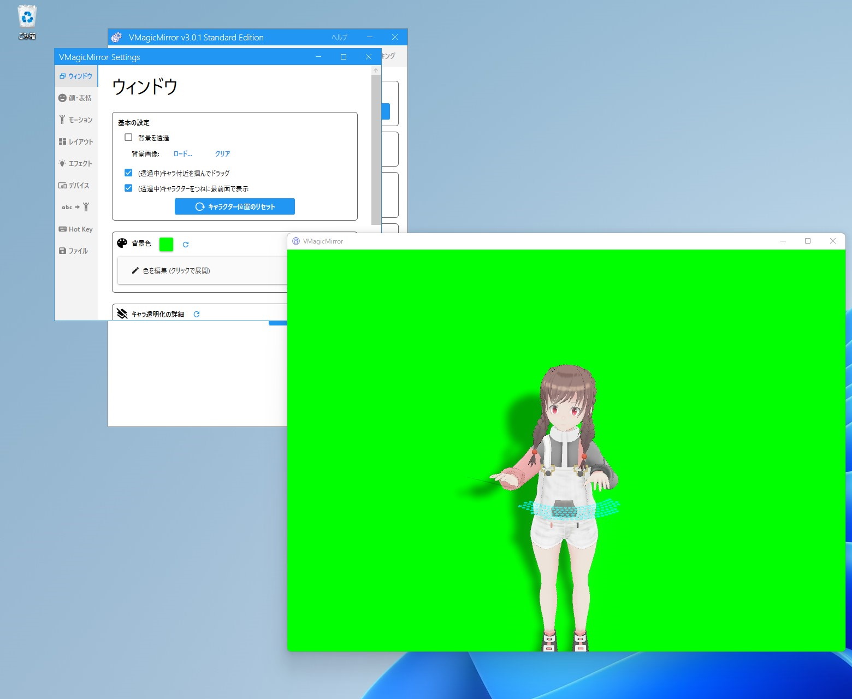Reset the 背景色 color with refresh icon

(186, 245)
